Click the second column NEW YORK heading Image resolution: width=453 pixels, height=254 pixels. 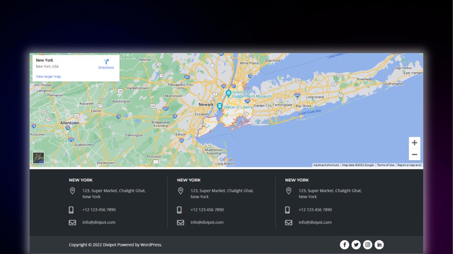click(x=189, y=180)
